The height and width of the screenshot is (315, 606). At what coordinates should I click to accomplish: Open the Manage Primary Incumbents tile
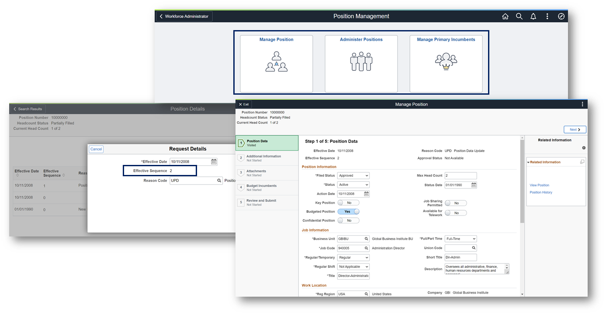(x=446, y=64)
